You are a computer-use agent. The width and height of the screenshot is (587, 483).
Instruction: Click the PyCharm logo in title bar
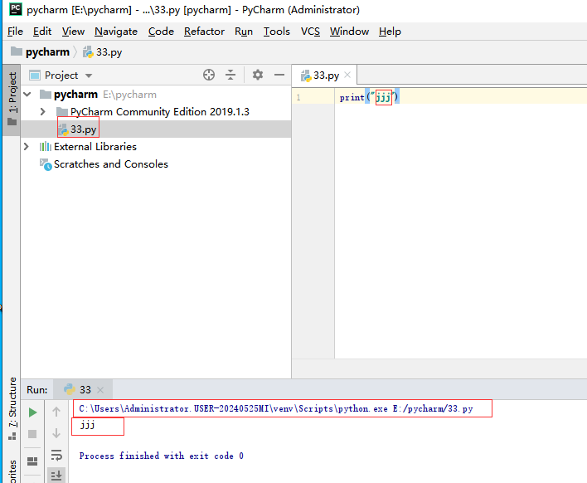[16, 9]
